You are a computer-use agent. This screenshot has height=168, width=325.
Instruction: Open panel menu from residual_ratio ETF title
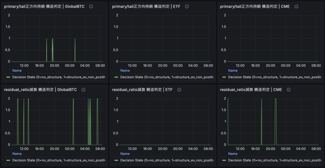(142, 90)
